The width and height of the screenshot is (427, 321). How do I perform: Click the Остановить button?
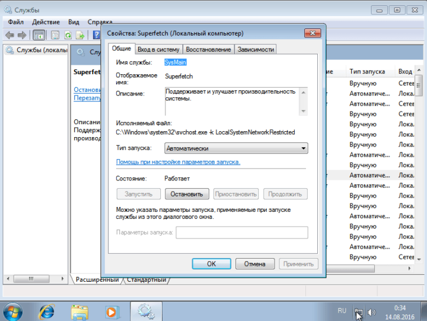(187, 194)
